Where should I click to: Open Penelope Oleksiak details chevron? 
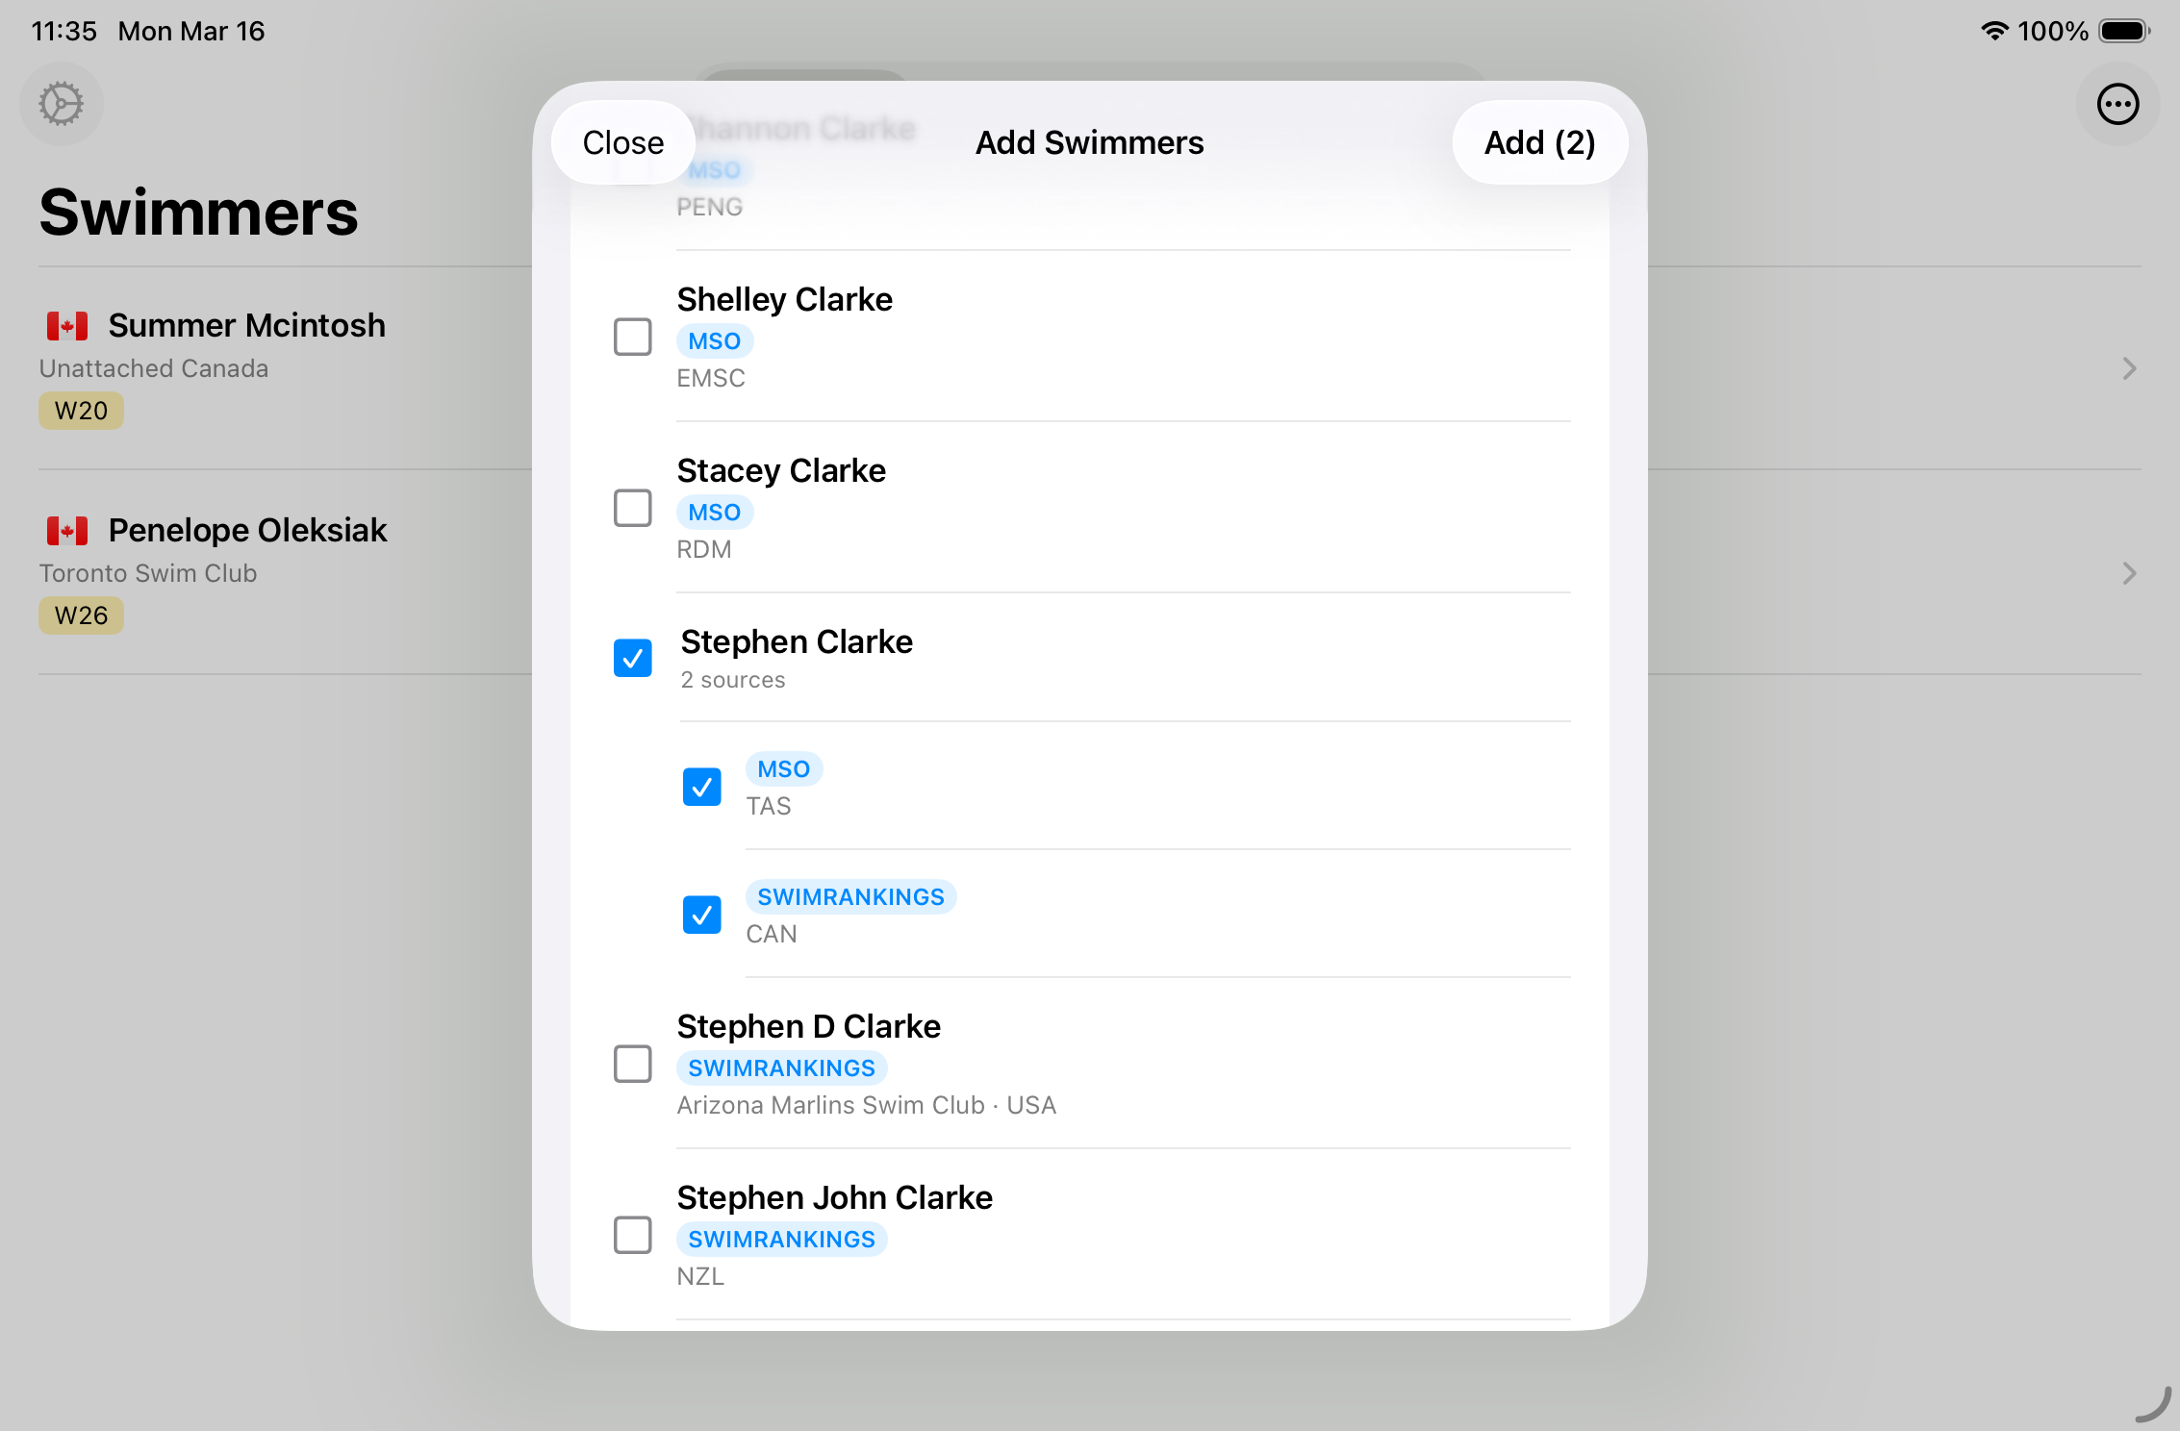coord(2129,573)
